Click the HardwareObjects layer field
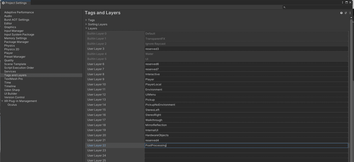Image resolution: width=354 pixels, height=162 pixels. click(246, 135)
